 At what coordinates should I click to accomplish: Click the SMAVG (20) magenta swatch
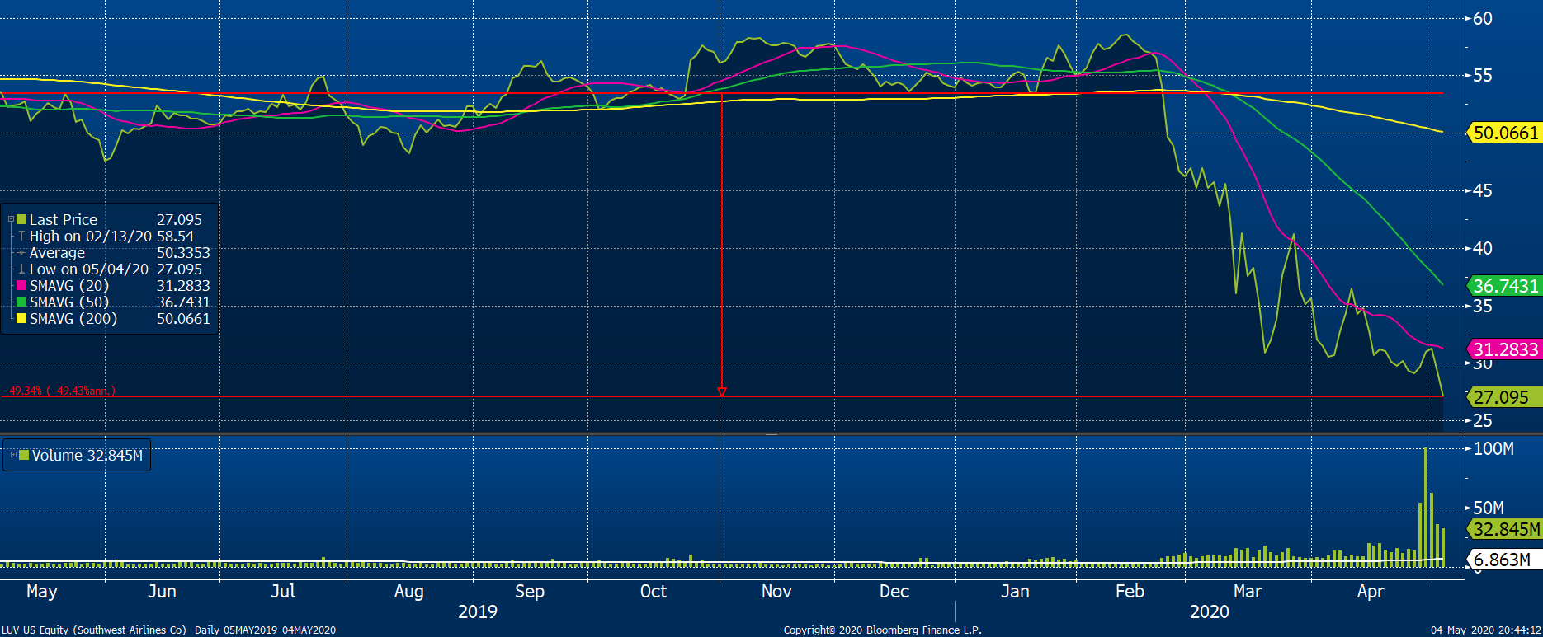point(22,285)
